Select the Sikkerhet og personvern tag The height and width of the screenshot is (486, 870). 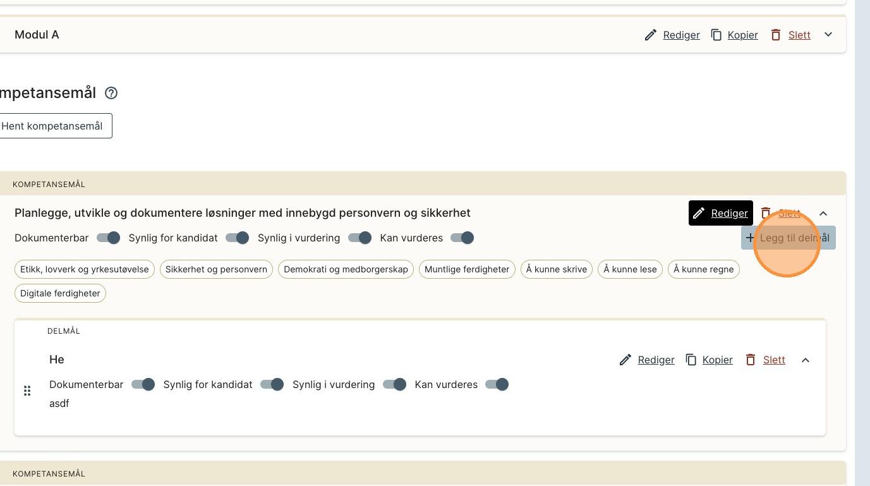tap(216, 269)
